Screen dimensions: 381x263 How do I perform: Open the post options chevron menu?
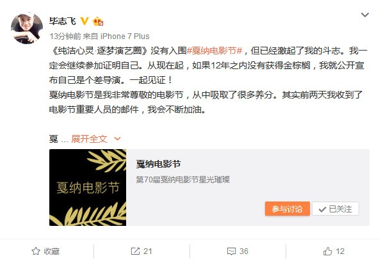[365, 15]
